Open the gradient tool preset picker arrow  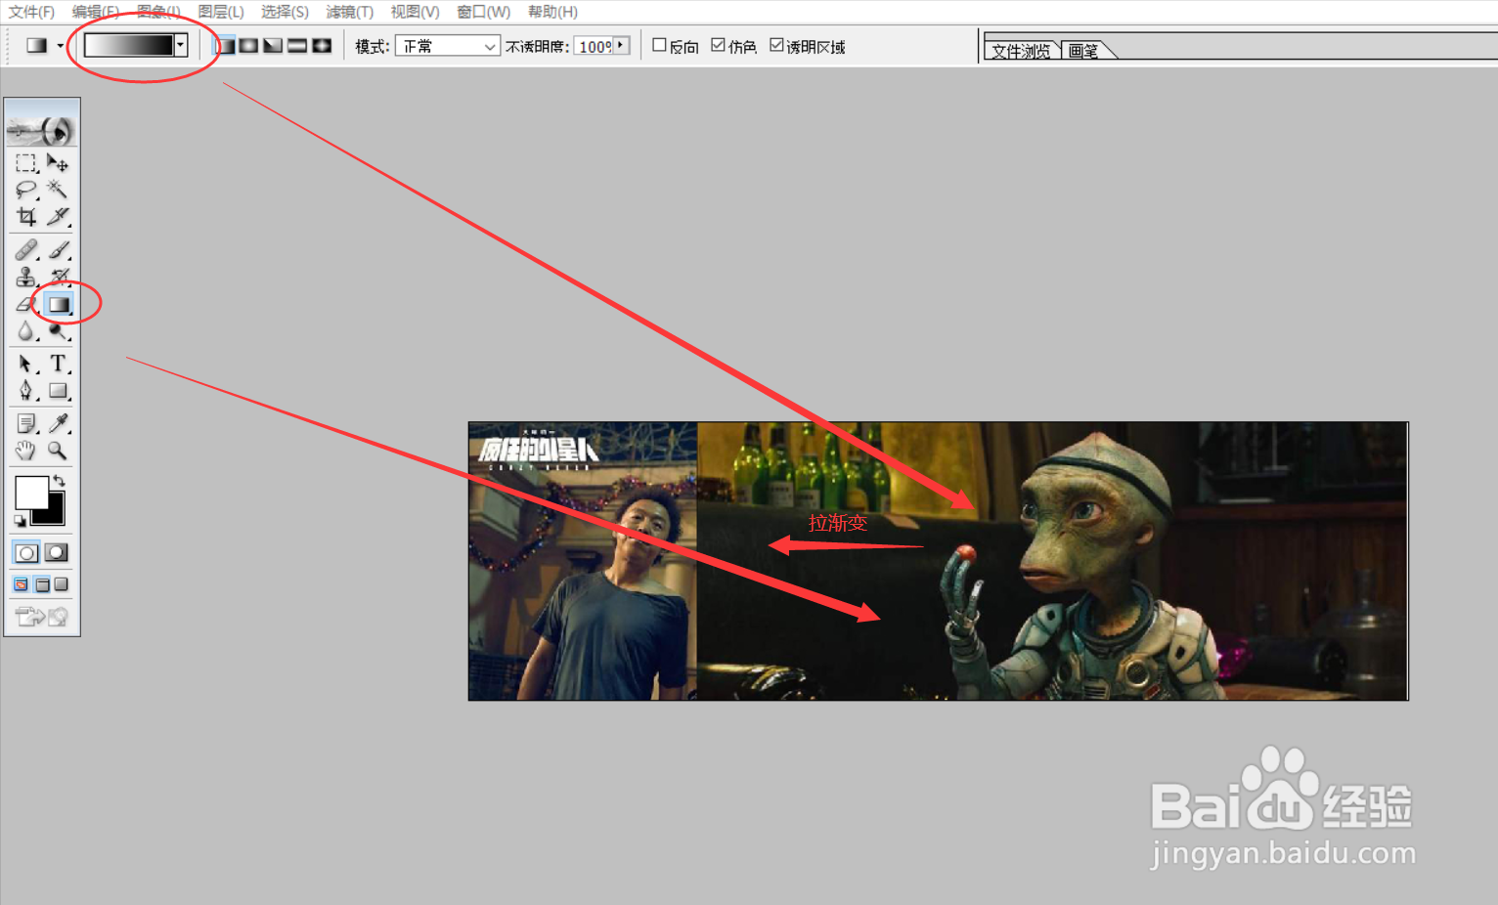[x=61, y=46]
